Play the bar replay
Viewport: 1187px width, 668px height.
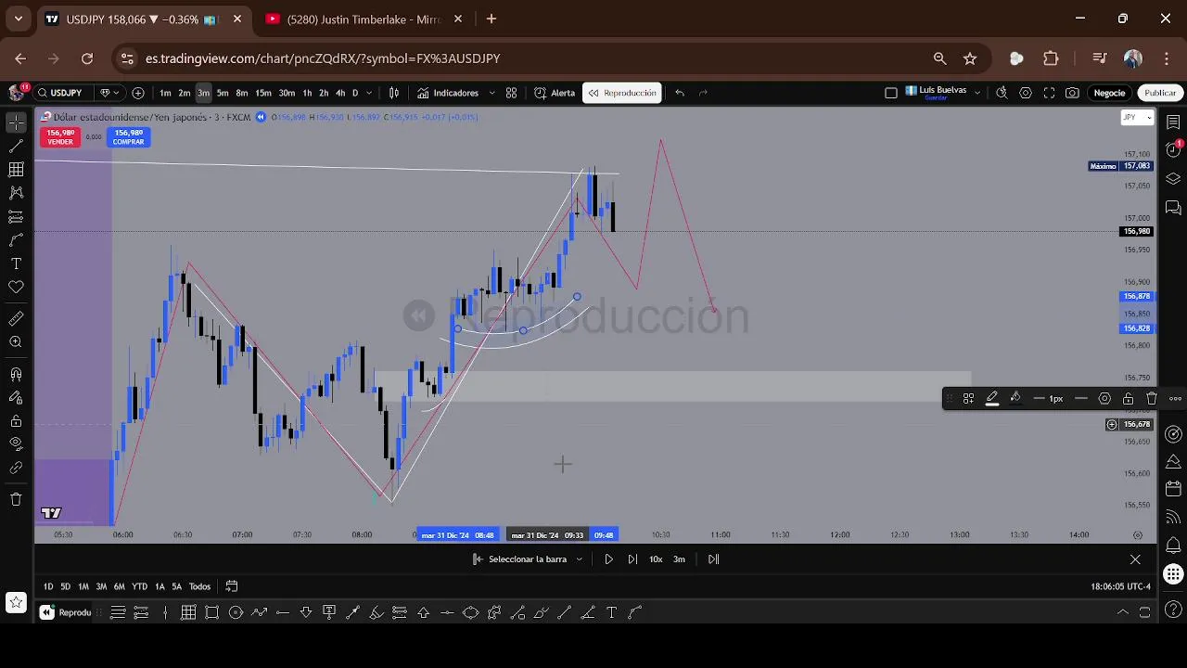point(608,559)
